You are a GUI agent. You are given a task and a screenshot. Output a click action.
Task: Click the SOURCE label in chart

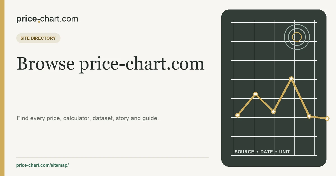244,152
